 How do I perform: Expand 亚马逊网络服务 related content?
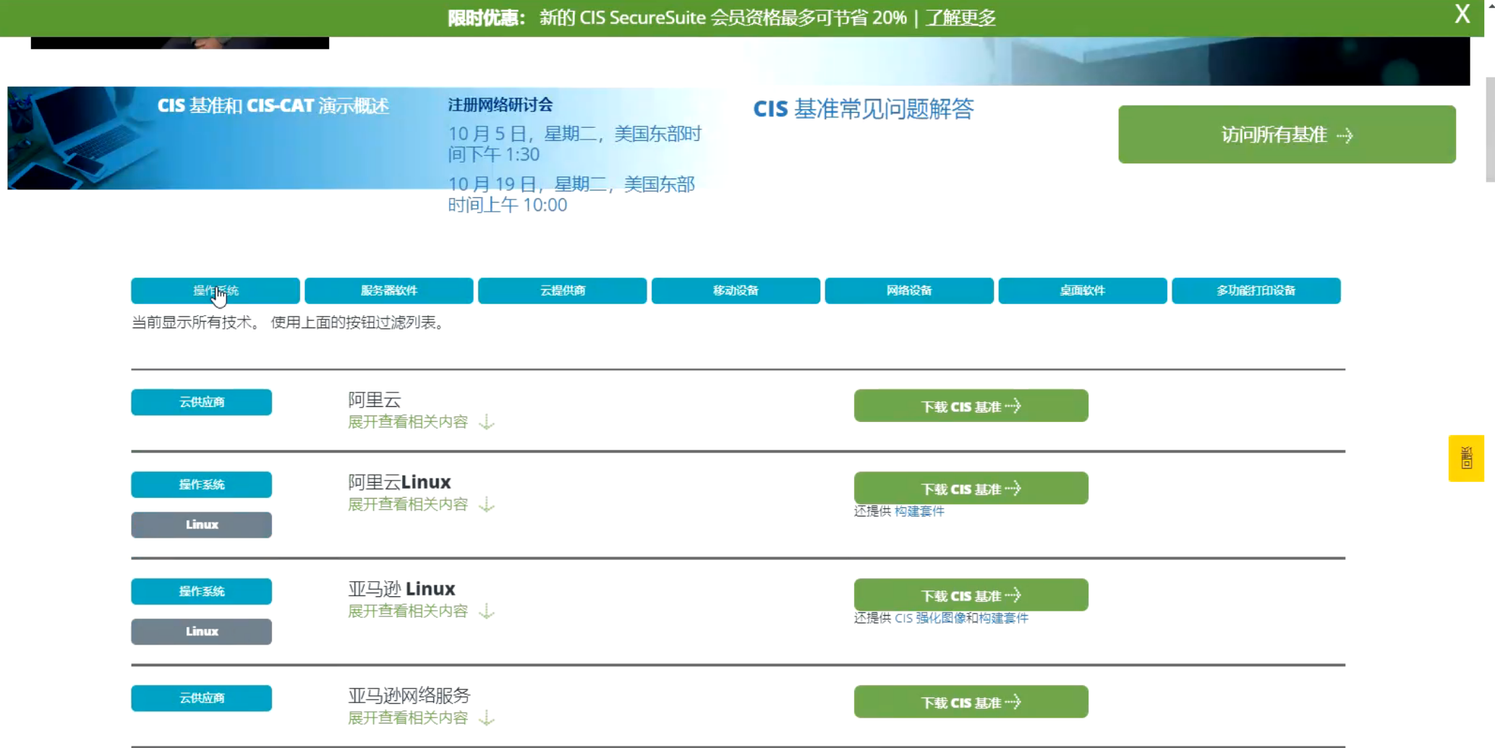408,718
